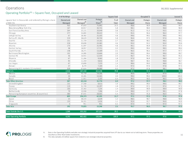The width and height of the screenshot is (188, 141).
Task: Click the 'Square Feet' group header
Action: 113,17
